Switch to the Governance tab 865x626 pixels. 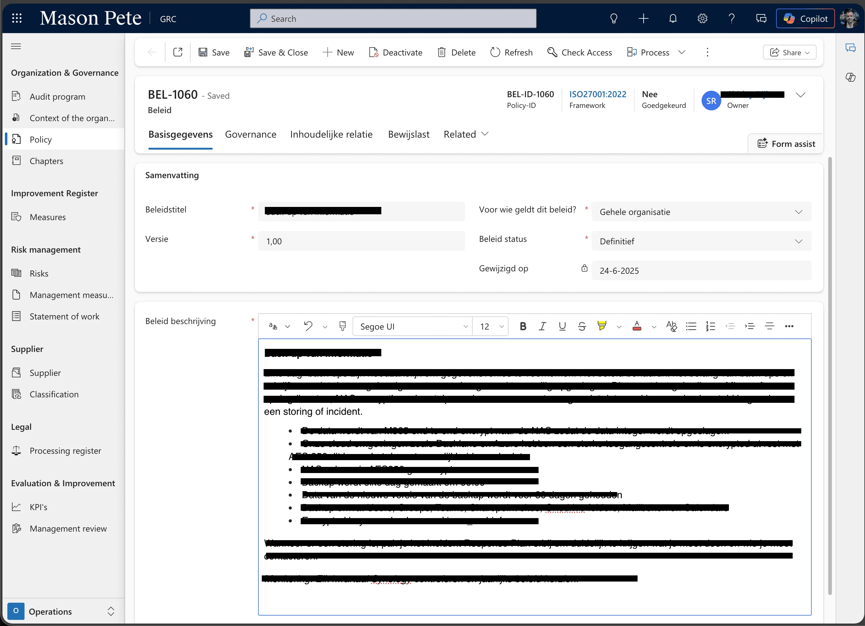point(250,134)
